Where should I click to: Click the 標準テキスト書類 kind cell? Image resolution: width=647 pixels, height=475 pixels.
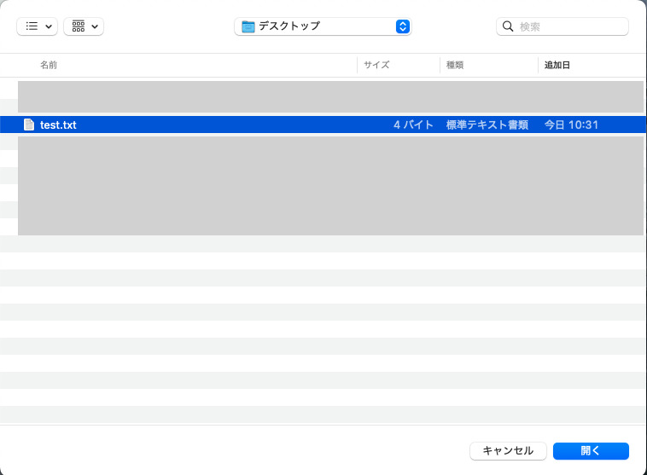pos(487,125)
